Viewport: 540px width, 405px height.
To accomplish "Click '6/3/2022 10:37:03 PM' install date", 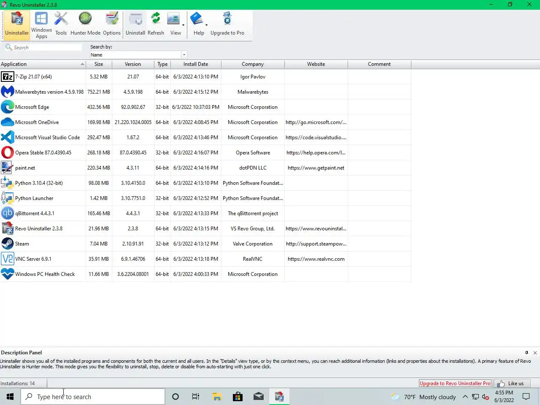I will [x=196, y=107].
